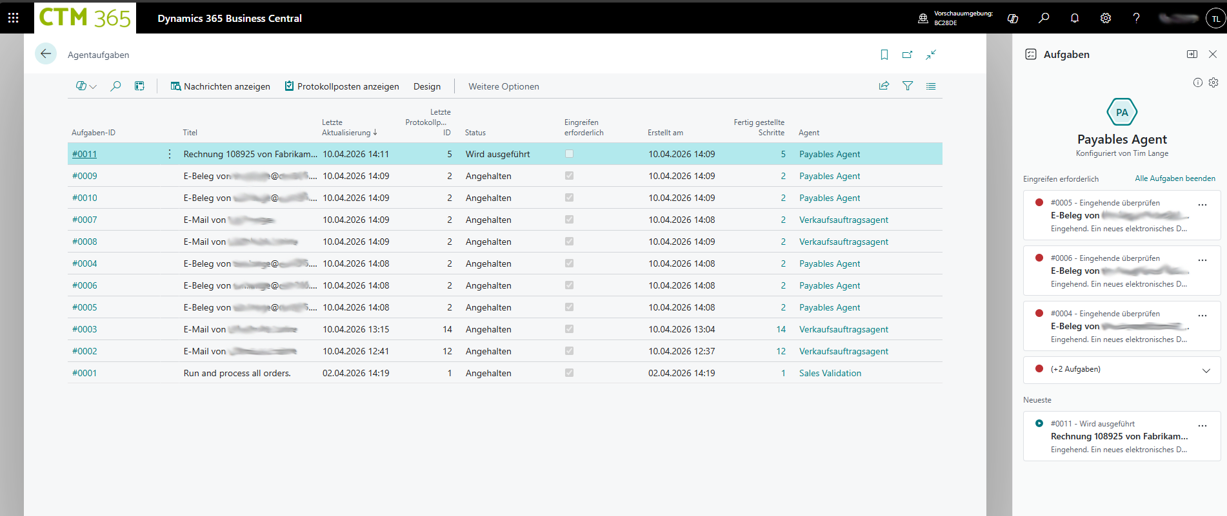
Task: Open Nachrichten anzeigen action
Action: pos(220,86)
